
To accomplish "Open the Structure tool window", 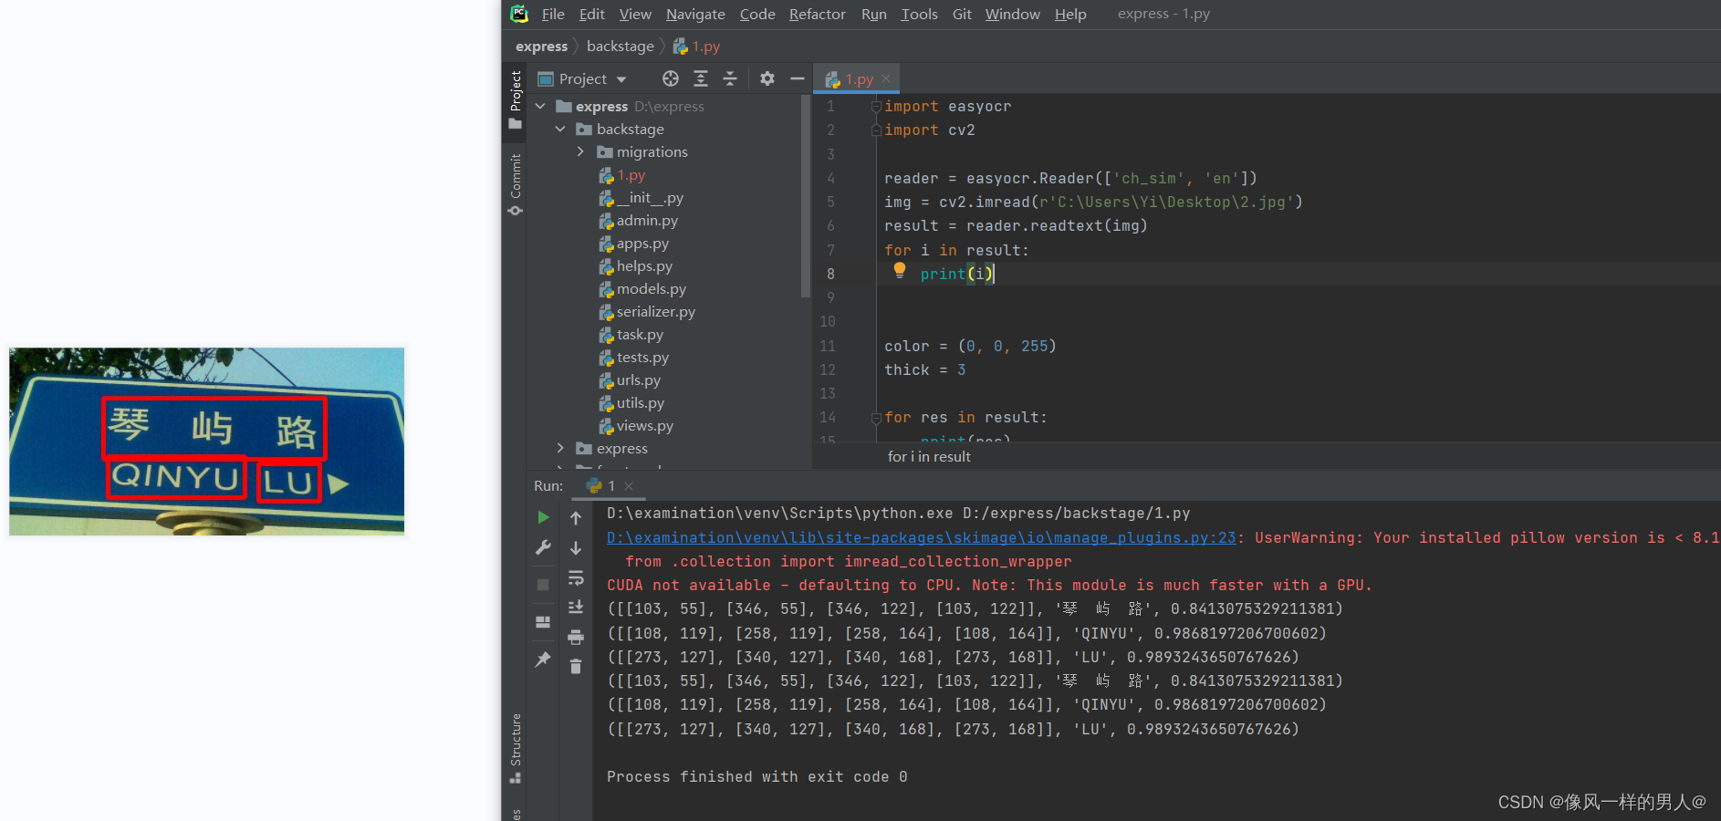I will [x=516, y=743].
